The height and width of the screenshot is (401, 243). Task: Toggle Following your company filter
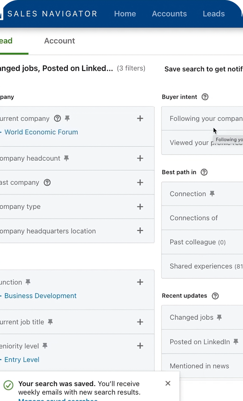pos(202,118)
